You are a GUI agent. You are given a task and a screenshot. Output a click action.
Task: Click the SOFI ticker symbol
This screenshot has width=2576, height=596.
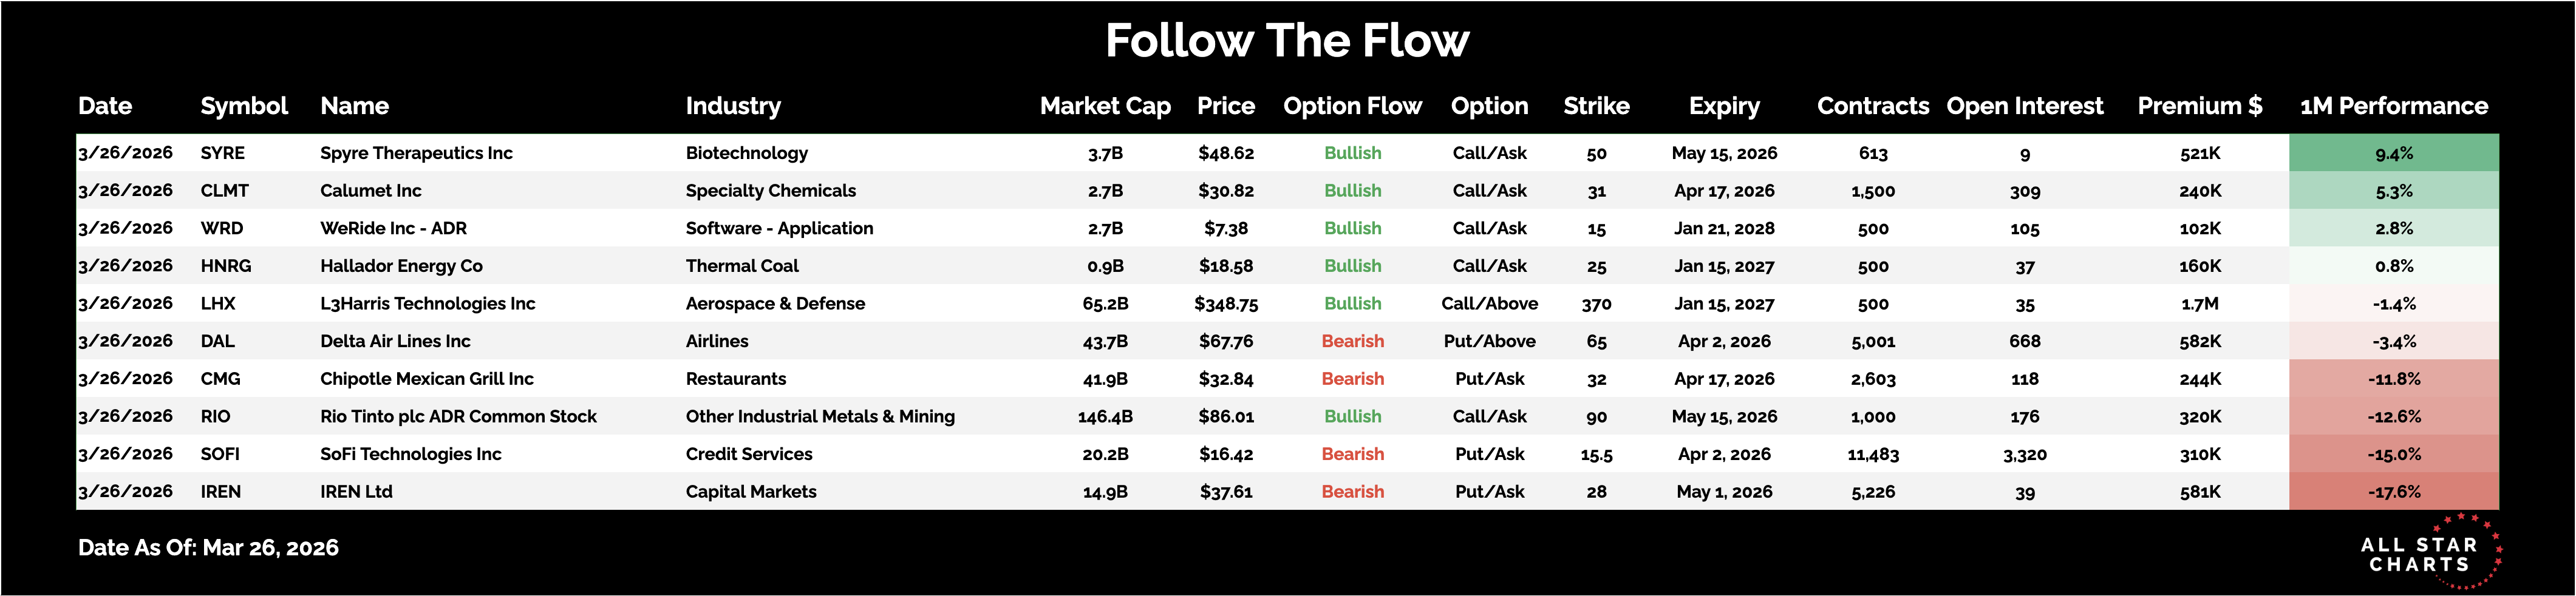click(x=220, y=454)
